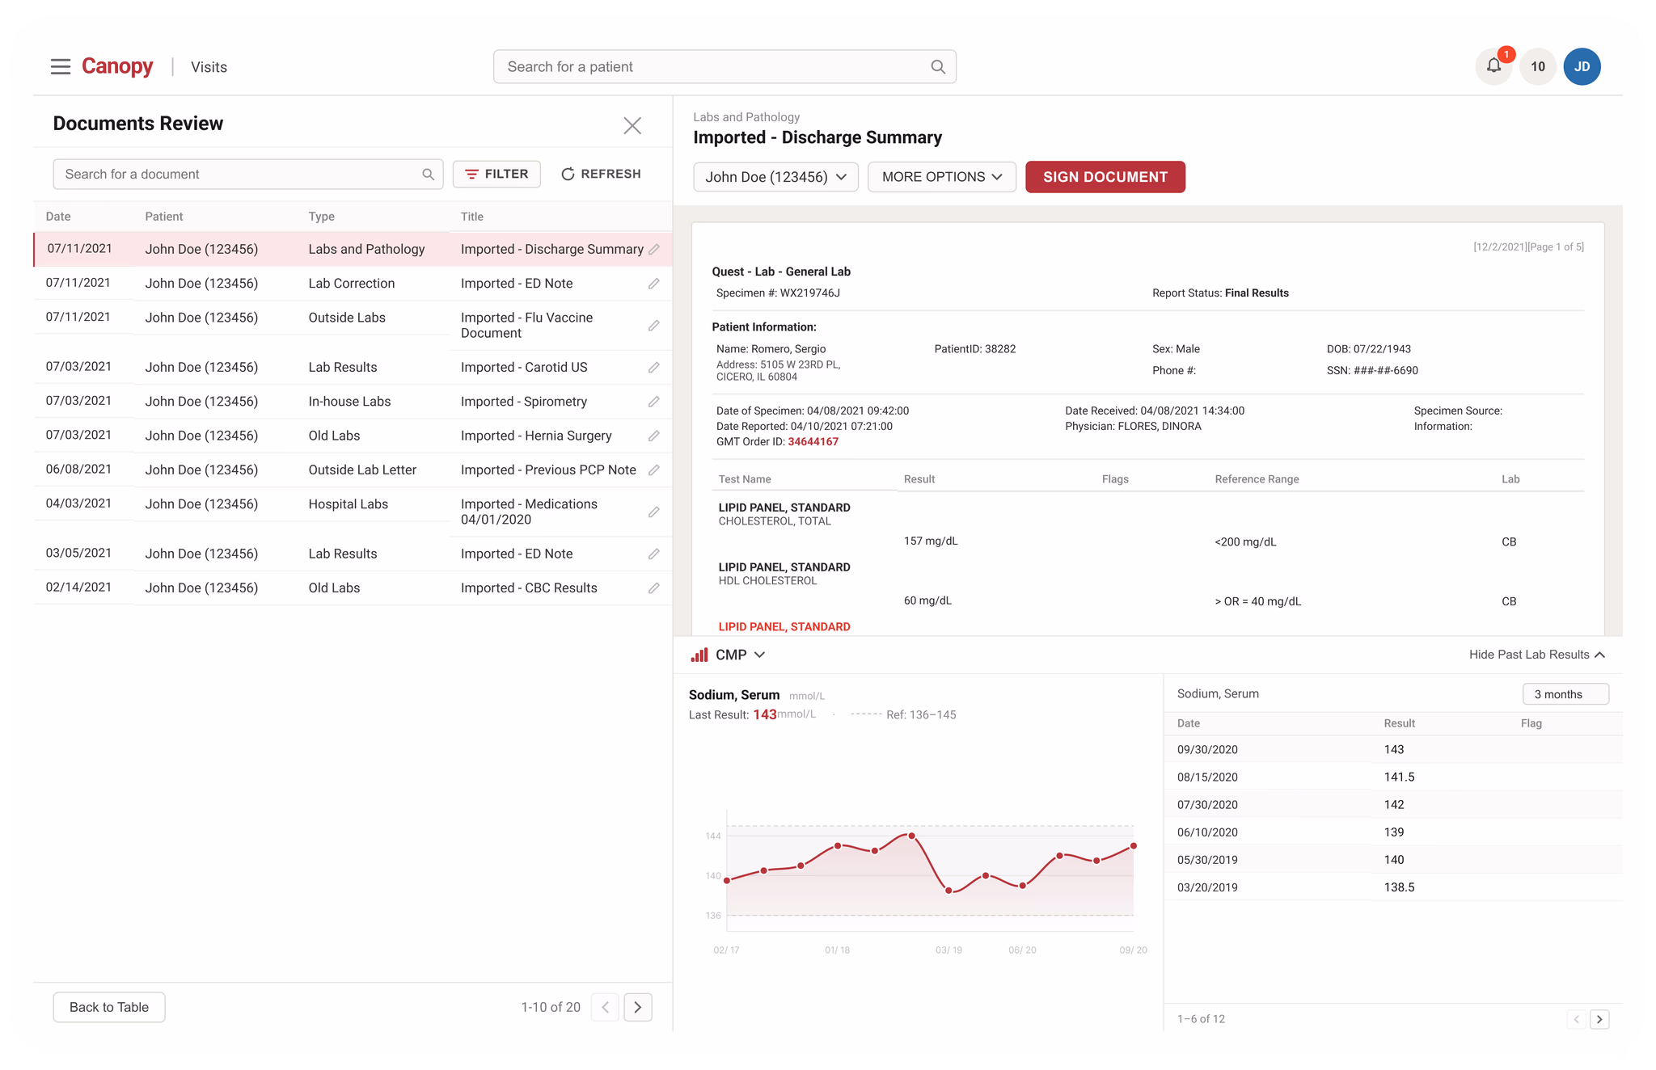Click pencil icon for Imported - CBC Results
The image size is (1656, 1070).
click(654, 588)
